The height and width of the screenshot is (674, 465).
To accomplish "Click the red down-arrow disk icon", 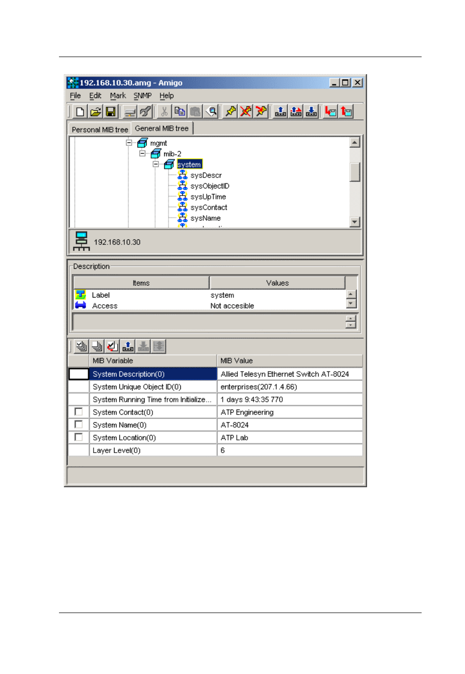I will click(x=330, y=112).
